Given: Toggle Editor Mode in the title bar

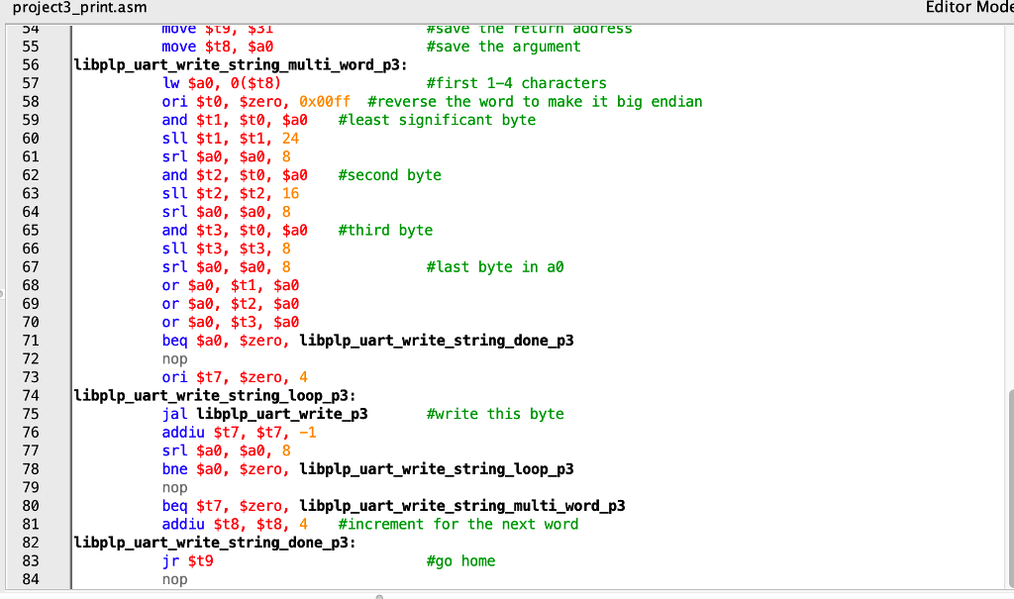Looking at the screenshot, I should tap(969, 8).
